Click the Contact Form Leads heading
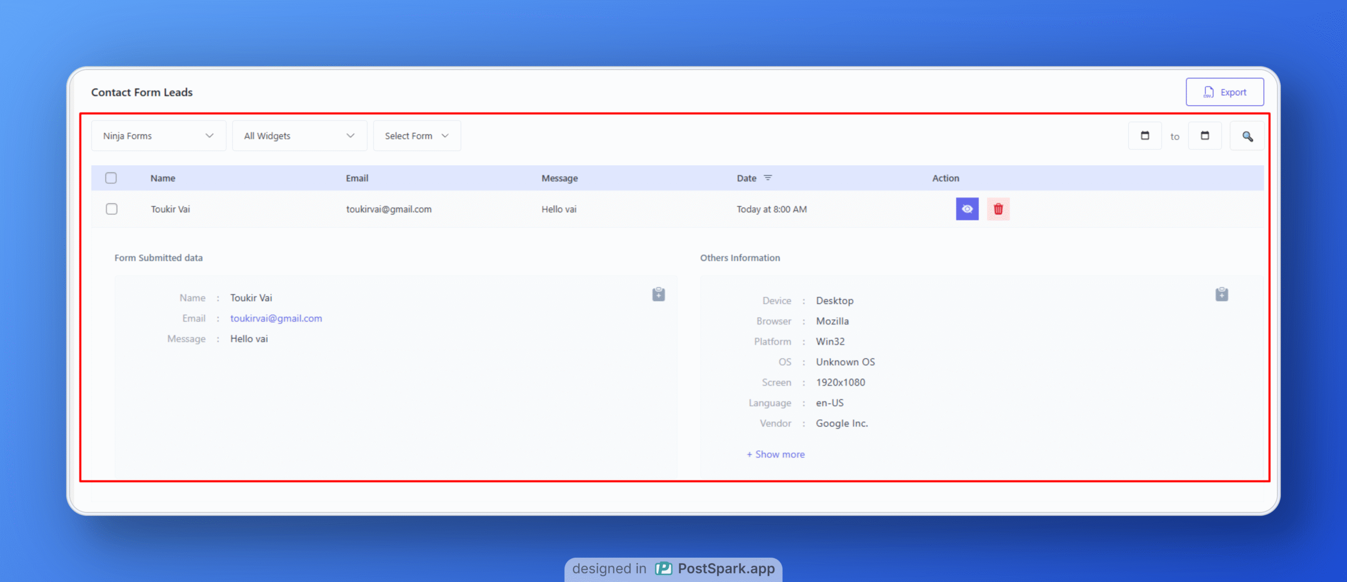Image resolution: width=1347 pixels, height=582 pixels. click(x=142, y=92)
